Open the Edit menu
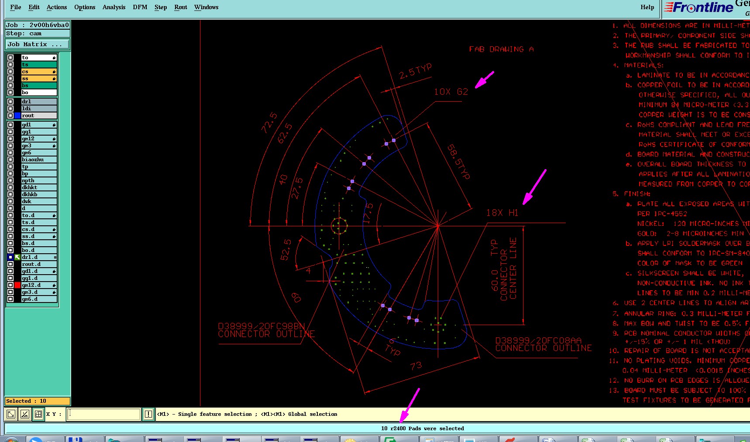 click(34, 7)
